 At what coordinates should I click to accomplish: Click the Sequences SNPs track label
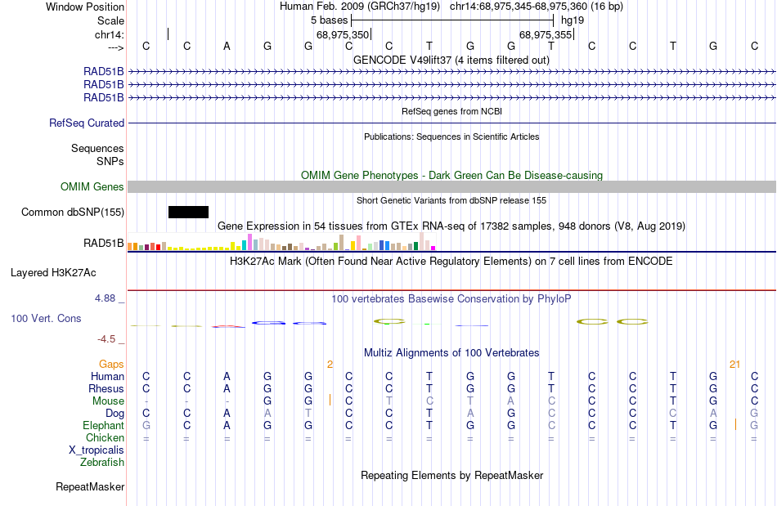[x=97, y=155]
